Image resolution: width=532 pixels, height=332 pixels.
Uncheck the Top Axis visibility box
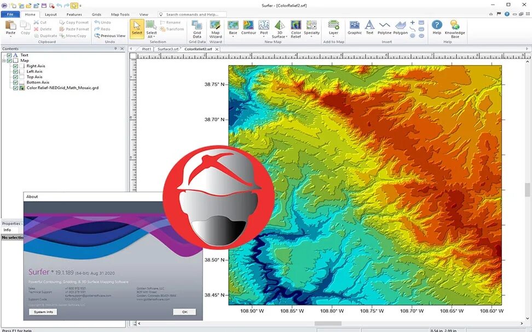tap(15, 77)
